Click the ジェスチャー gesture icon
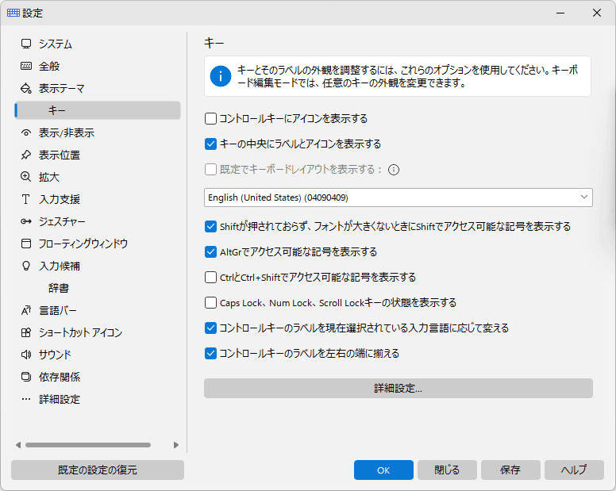The image size is (616, 491). (x=26, y=221)
